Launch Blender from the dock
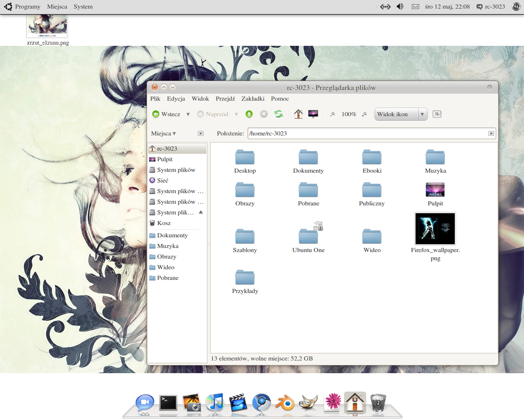Image resolution: width=524 pixels, height=419 pixels. (x=285, y=403)
